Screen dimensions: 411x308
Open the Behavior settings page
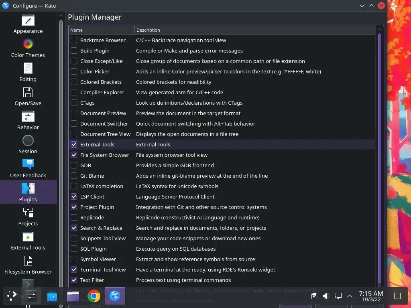click(28, 121)
